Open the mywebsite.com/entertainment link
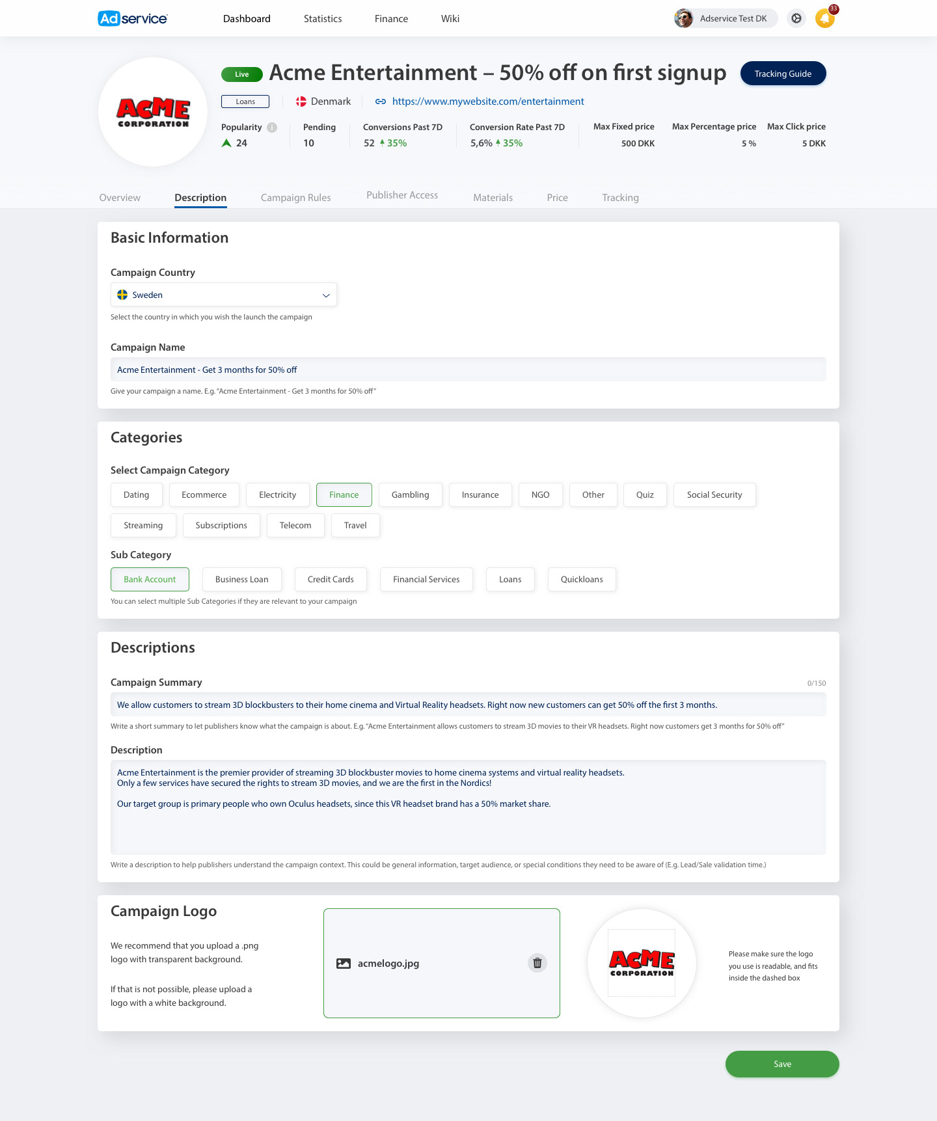Screen dimensions: 937x1121 click(x=488, y=101)
